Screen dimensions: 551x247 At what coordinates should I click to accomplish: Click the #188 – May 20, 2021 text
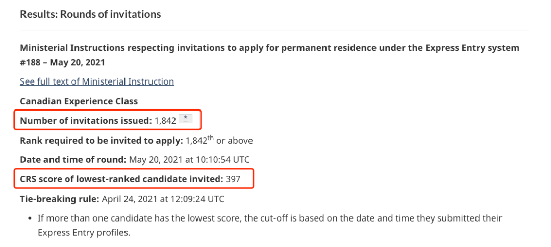[x=63, y=63]
